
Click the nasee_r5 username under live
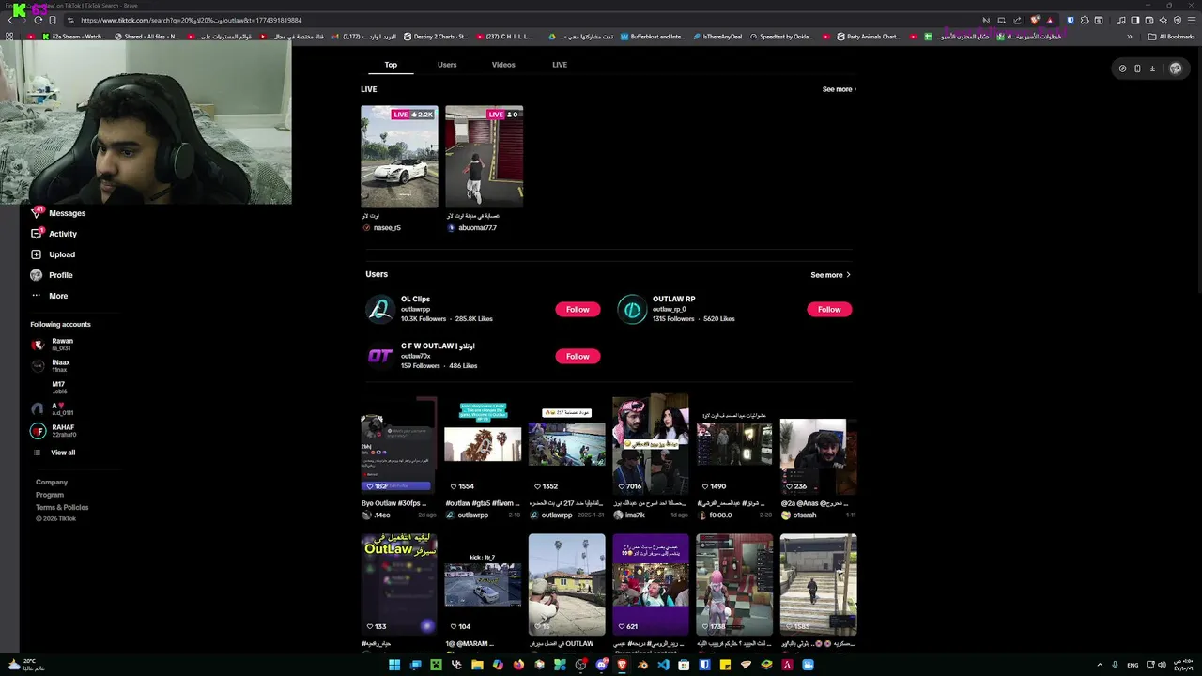(x=387, y=228)
